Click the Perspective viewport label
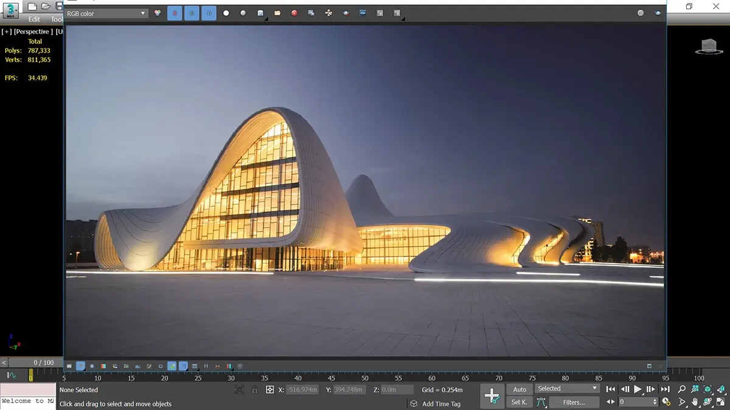Screen dimensions: 730x410 [x=34, y=32]
